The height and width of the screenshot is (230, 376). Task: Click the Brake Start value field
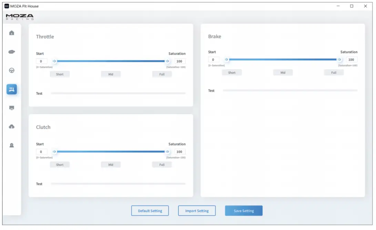tap(213, 60)
